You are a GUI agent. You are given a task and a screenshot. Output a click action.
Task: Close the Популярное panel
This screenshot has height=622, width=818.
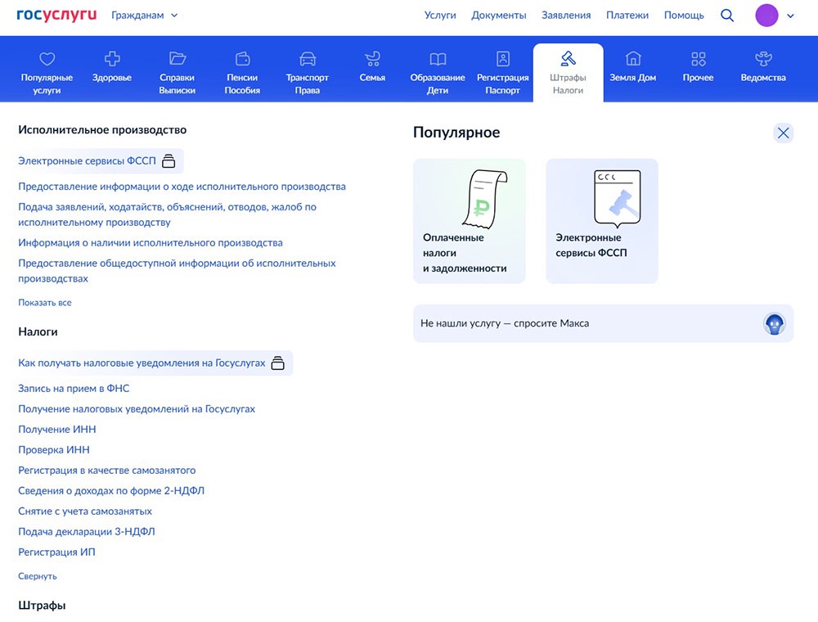[783, 133]
